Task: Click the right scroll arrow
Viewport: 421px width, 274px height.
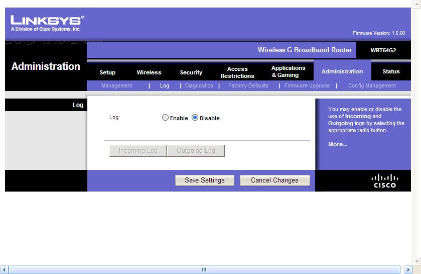Action: point(408,269)
